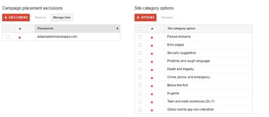The height and width of the screenshot is (117, 269).
Task: Click the red status icon for Sexually suggestive
Action: (152, 54)
